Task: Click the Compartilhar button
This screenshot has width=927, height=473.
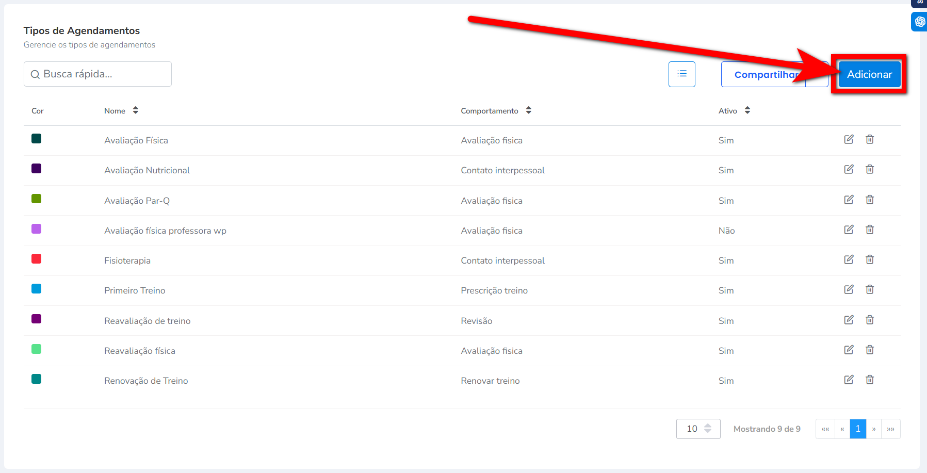Action: (x=763, y=75)
